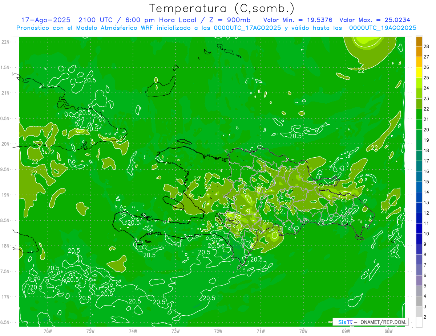
Task: Click the '10' value on the color scale
Action: [427, 234]
